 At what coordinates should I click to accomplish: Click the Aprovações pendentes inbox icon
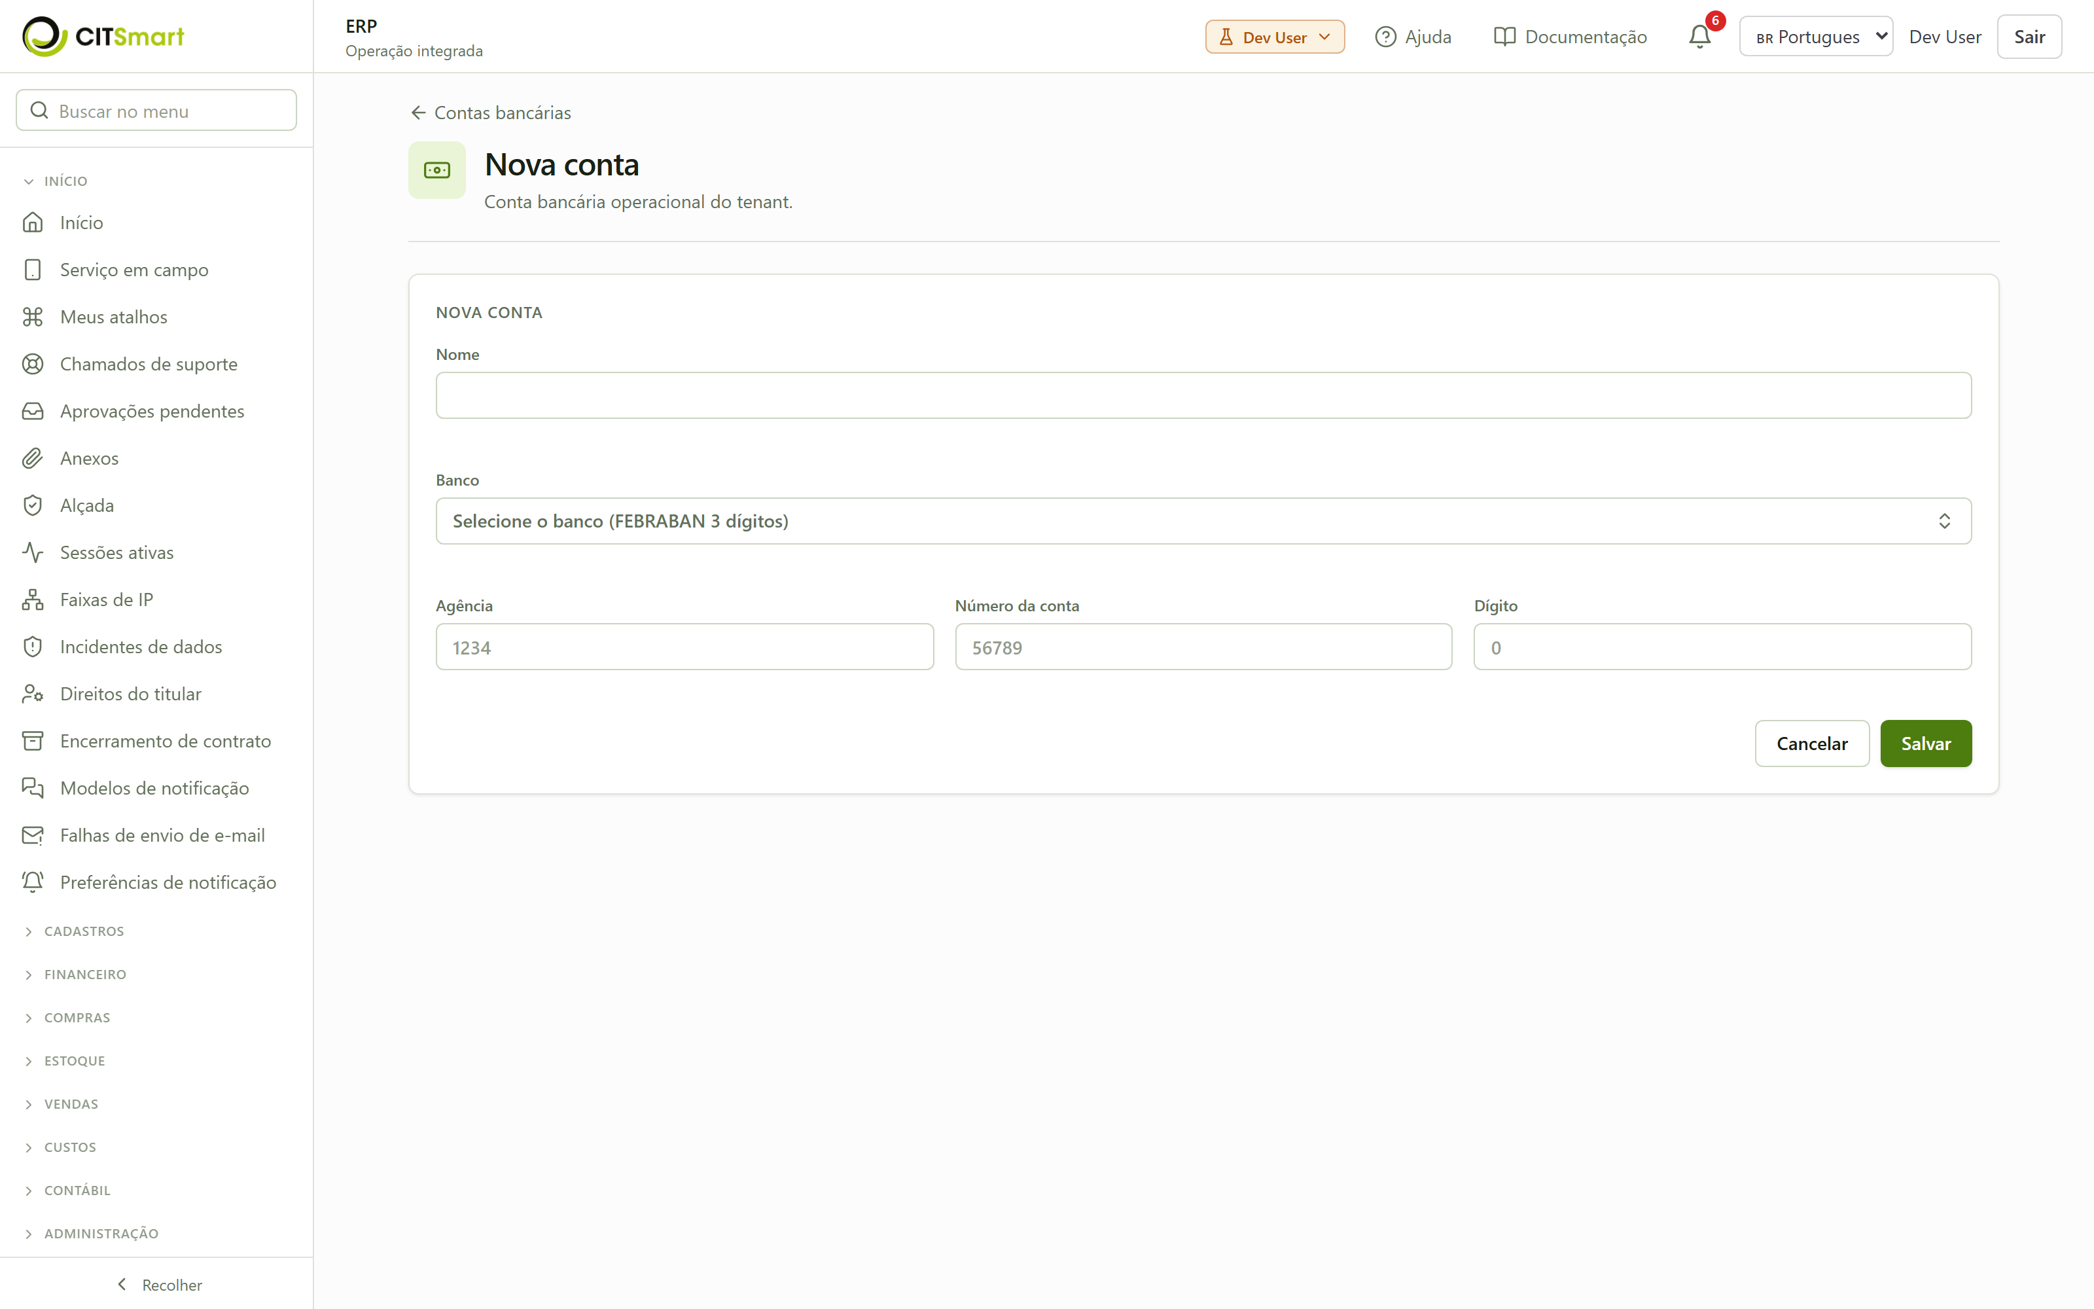33,411
